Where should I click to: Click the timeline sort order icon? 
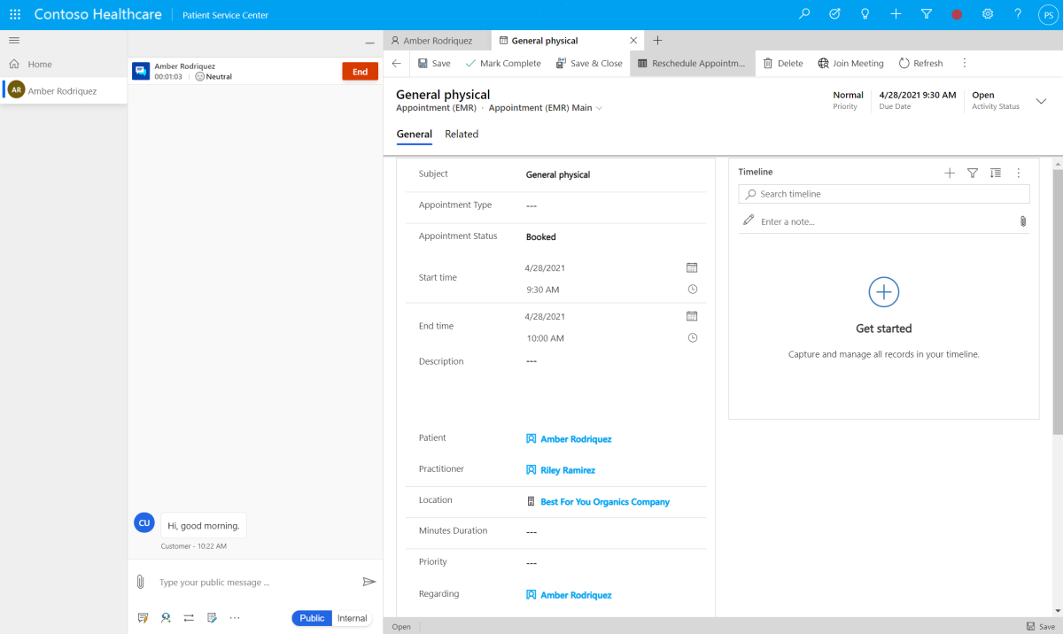(x=996, y=173)
